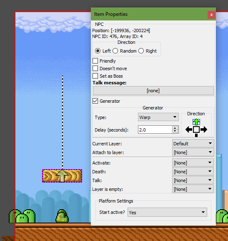This screenshot has width=228, height=241.
Task: Open the Start active dropdown
Action: point(167,212)
